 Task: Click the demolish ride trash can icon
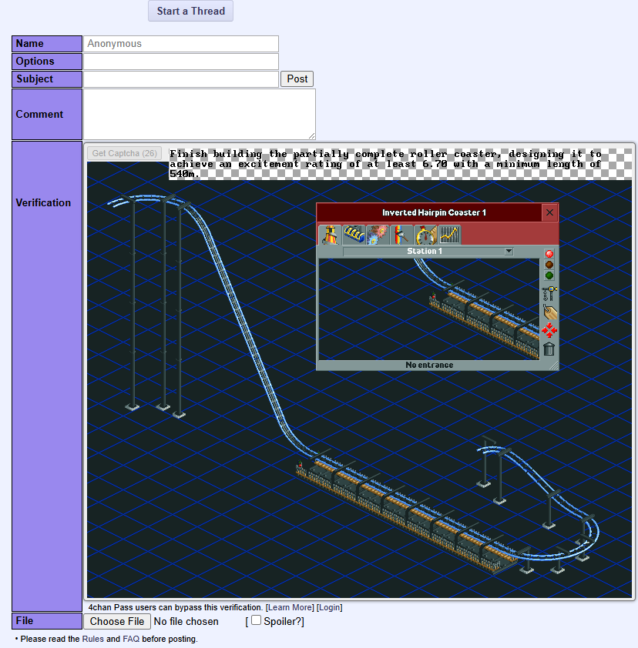549,349
